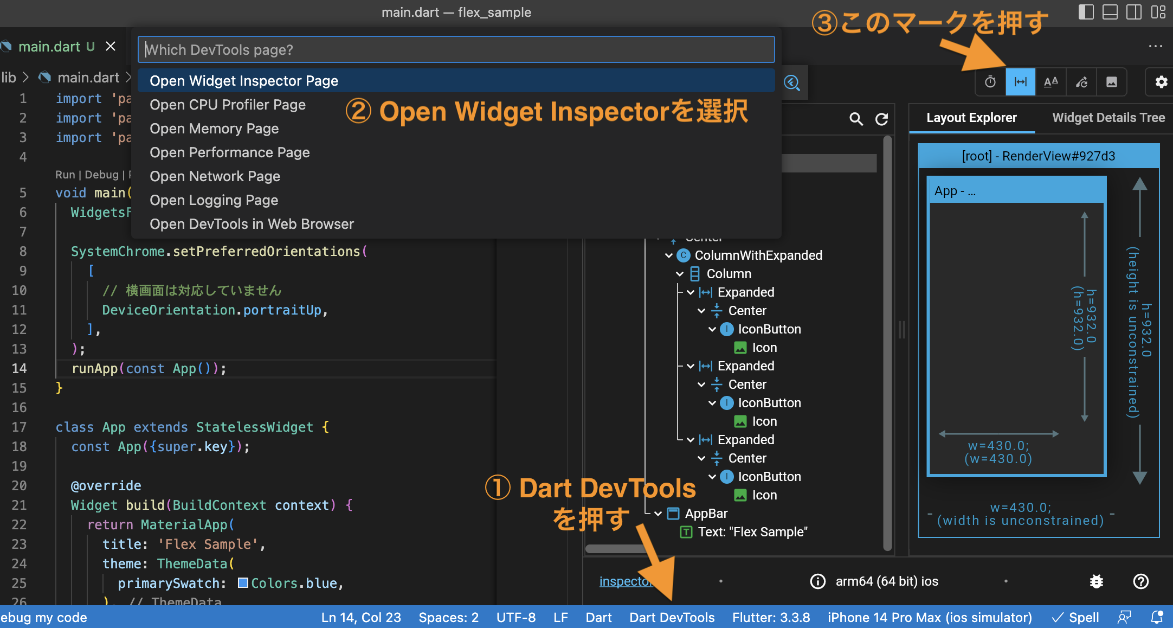1173x628 pixels.
Task: Select Open CPU Profiler Page
Action: [228, 105]
